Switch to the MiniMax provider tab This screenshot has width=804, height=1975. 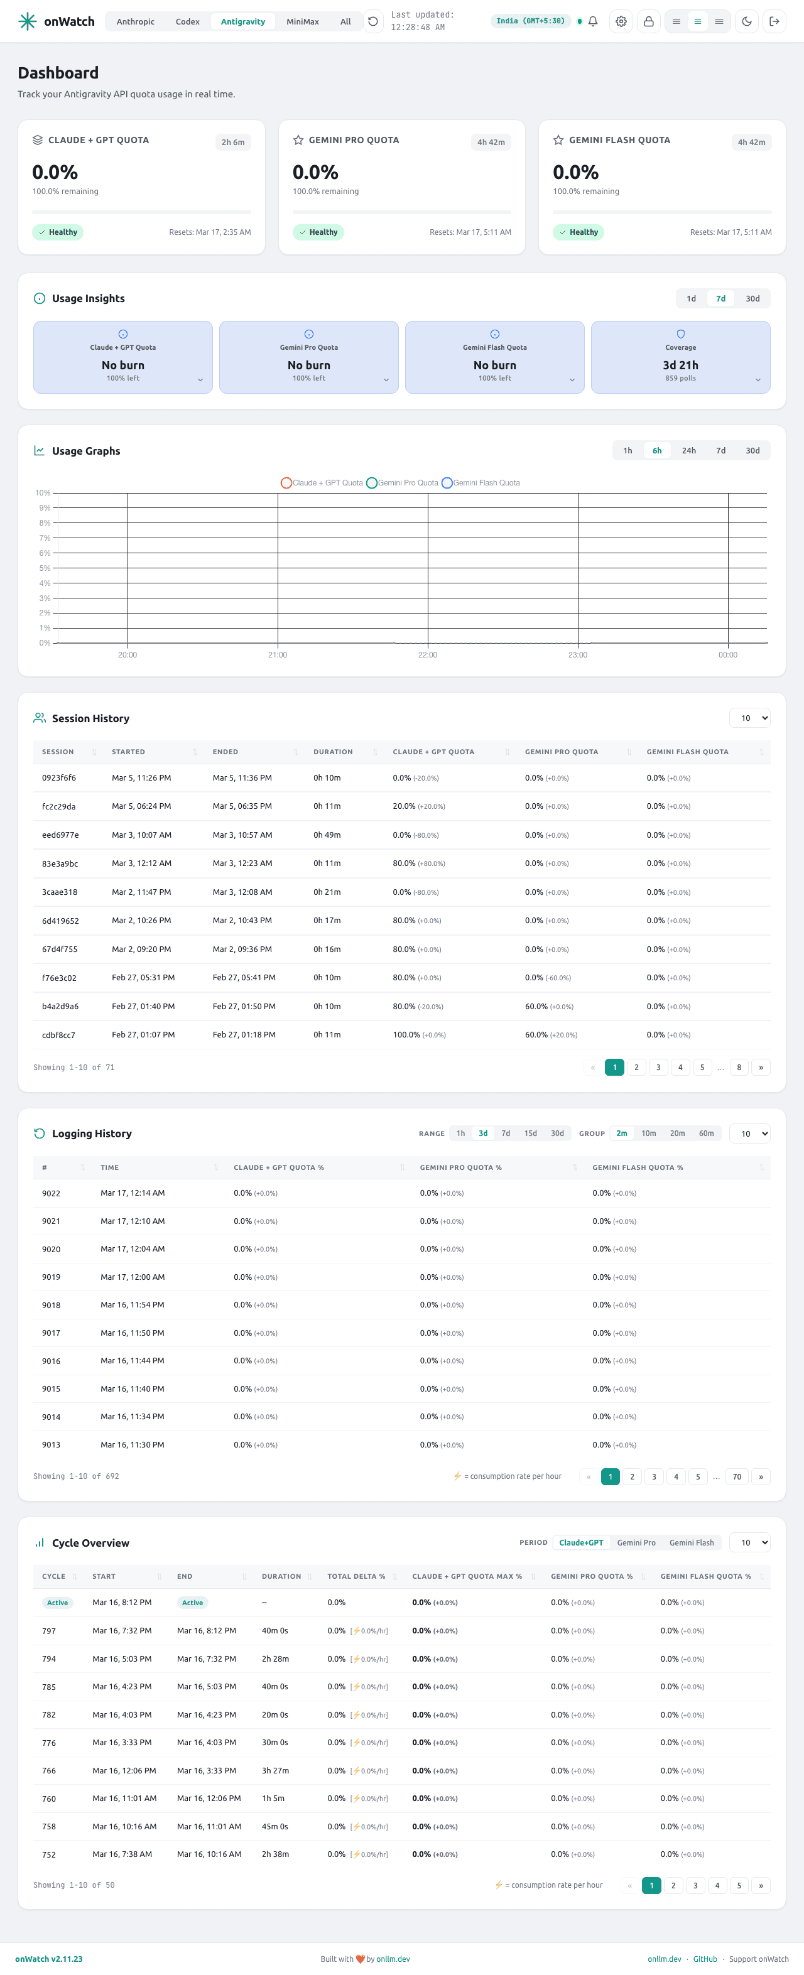[x=303, y=21]
